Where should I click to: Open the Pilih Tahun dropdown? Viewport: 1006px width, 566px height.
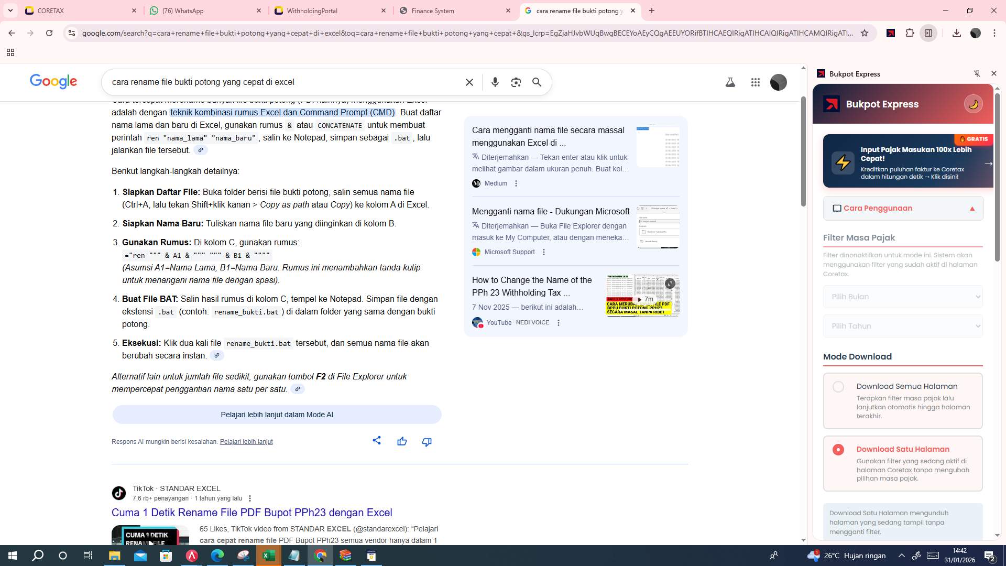[x=902, y=326]
